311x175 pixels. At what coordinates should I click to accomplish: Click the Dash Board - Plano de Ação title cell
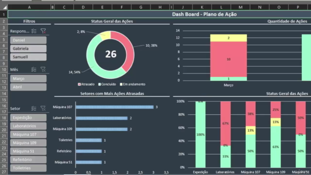(x=204, y=14)
